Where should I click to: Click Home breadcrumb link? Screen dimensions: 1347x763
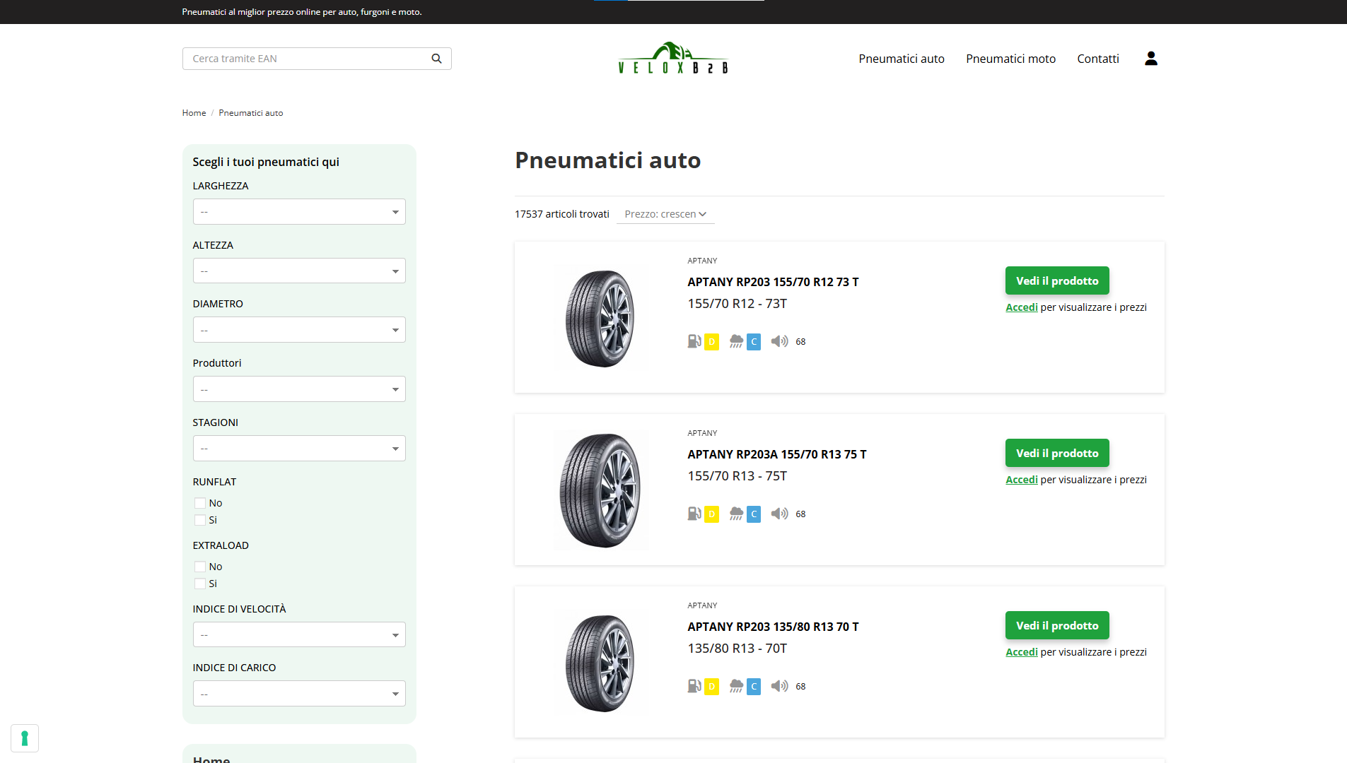[194, 113]
